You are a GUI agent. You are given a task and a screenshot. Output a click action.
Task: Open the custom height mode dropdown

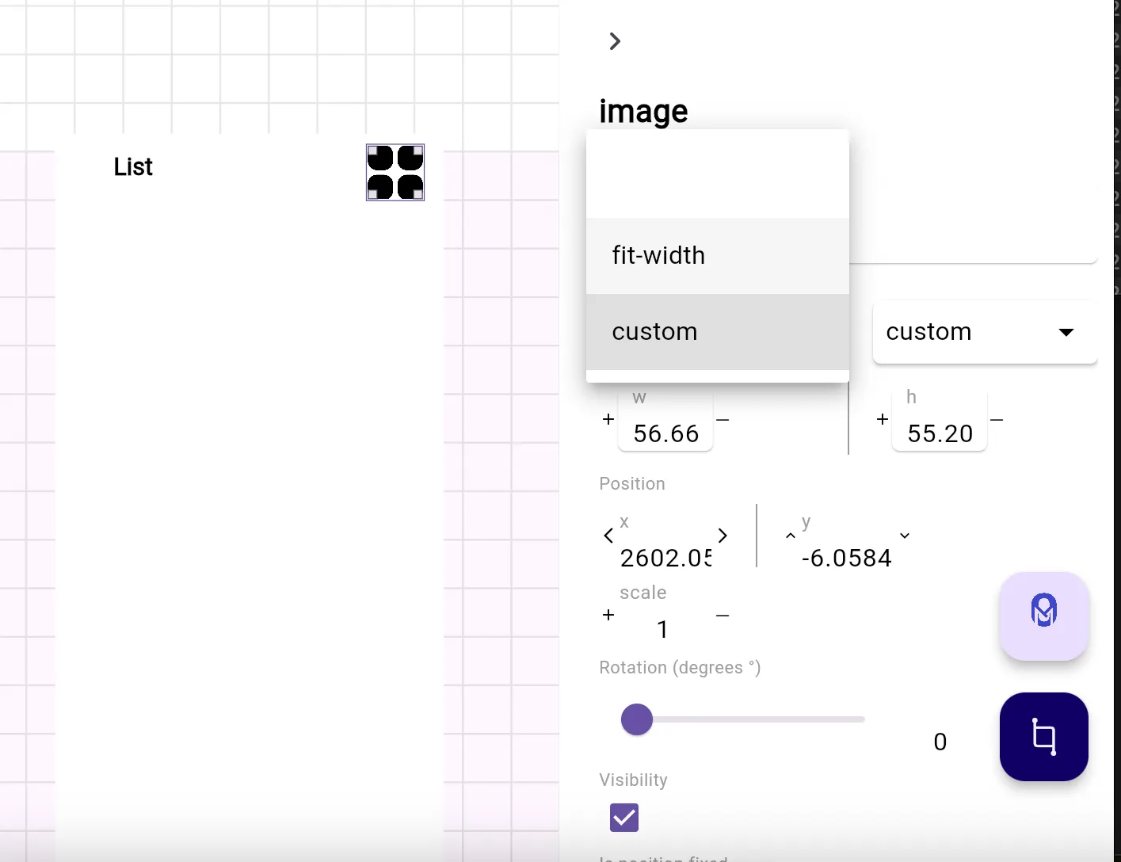tap(984, 332)
